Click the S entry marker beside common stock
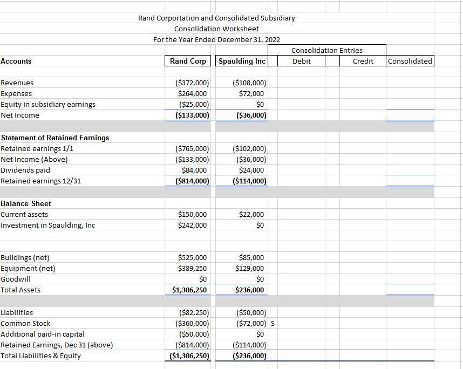Screen dimensions: 463x369 [x=273, y=324]
